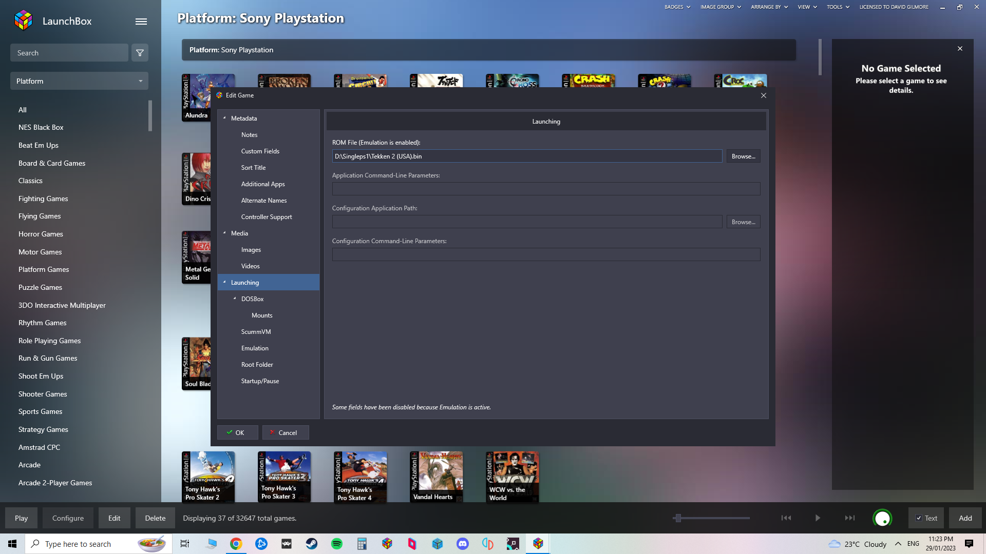Image resolution: width=986 pixels, height=554 pixels.
Task: Open RetroArch invader icon in taskbar
Action: point(287,544)
